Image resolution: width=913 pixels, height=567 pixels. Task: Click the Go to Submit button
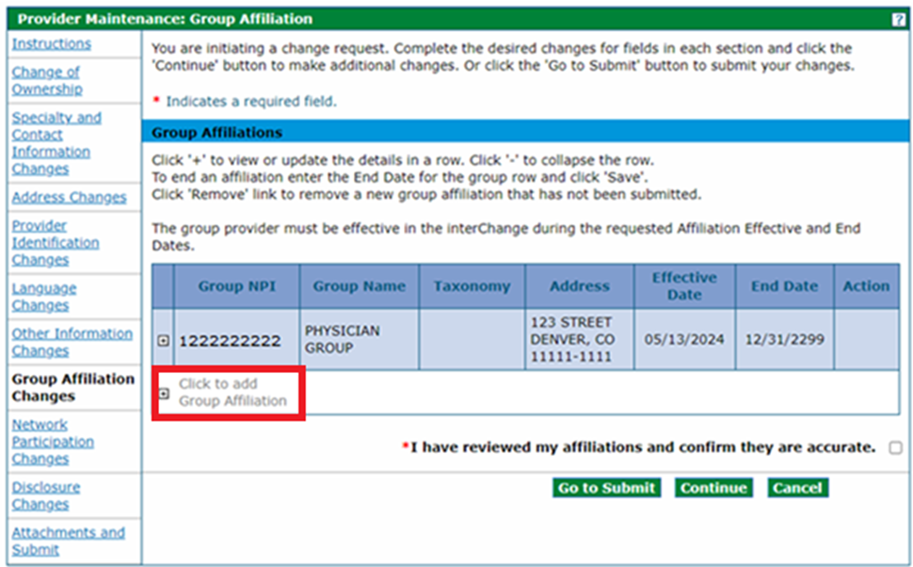pyautogui.click(x=606, y=488)
